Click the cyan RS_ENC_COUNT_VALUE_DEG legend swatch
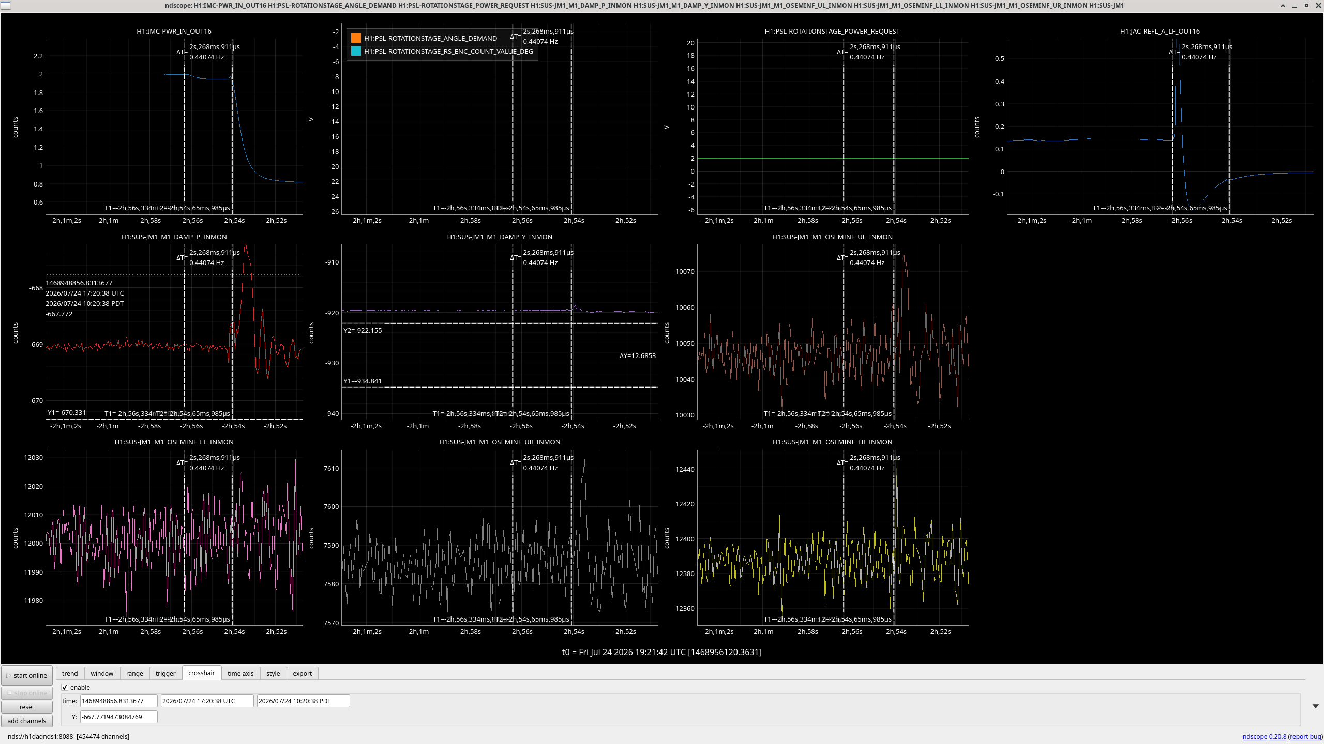 click(x=356, y=51)
